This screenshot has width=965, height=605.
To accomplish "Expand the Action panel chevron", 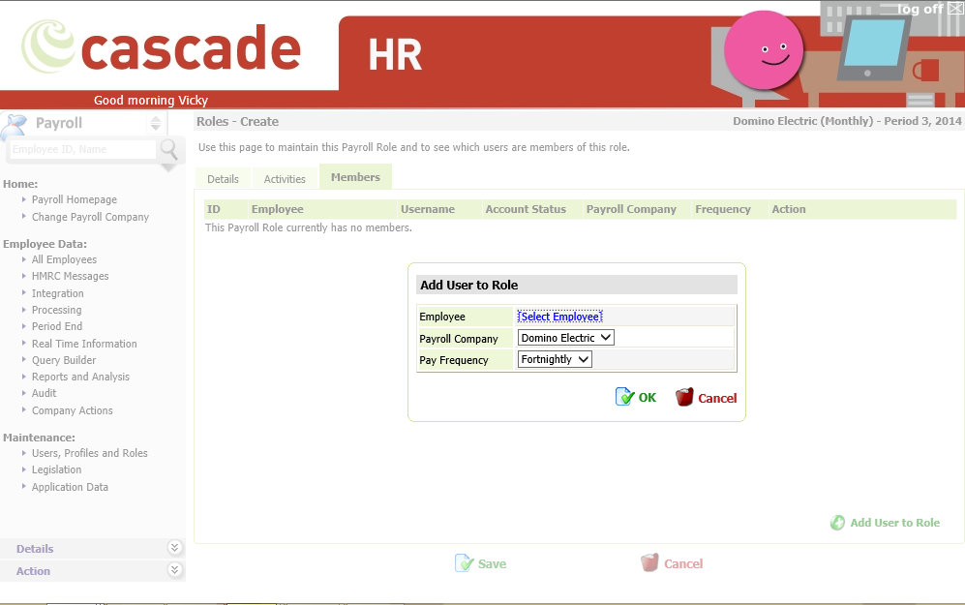I will 175,570.
